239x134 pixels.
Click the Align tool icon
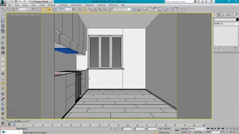click(139, 10)
